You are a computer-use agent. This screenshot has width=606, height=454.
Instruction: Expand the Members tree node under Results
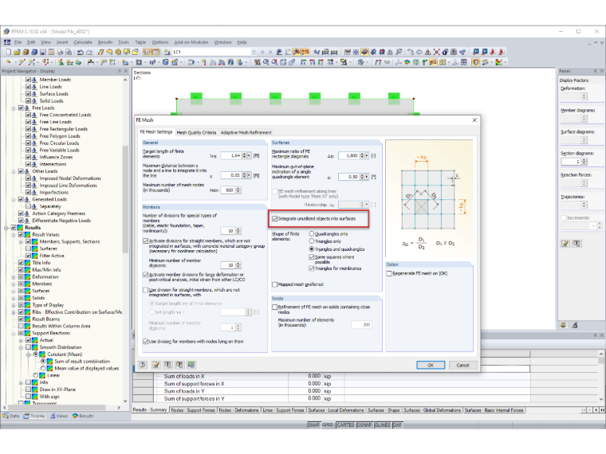click(14, 284)
